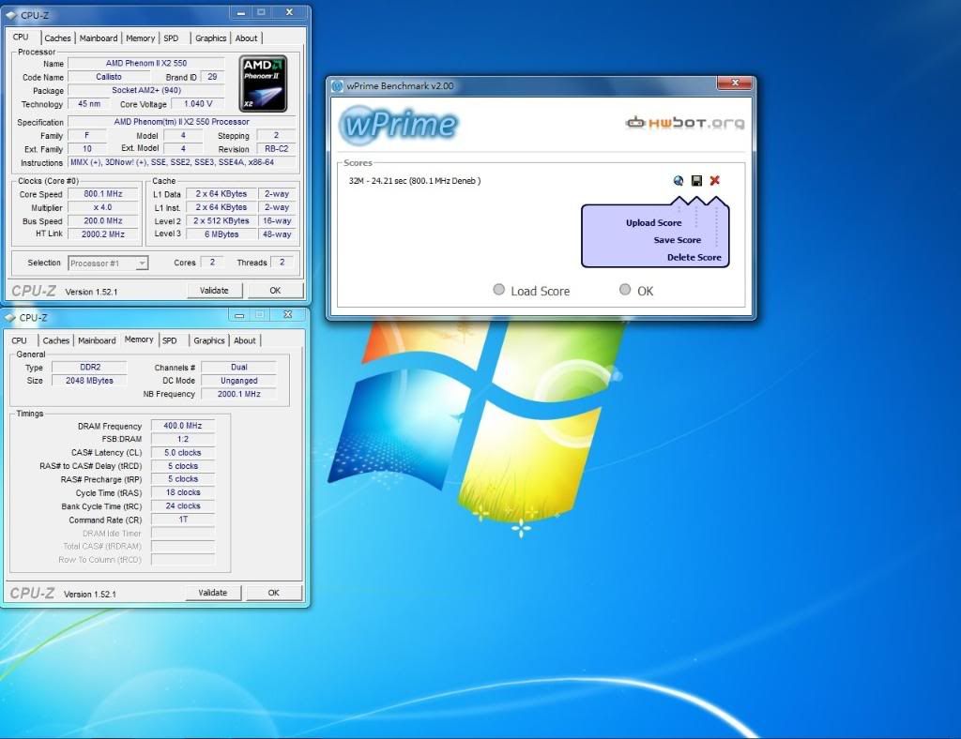
Task: Minimize the lower CPU-Z window
Action: pos(239,315)
